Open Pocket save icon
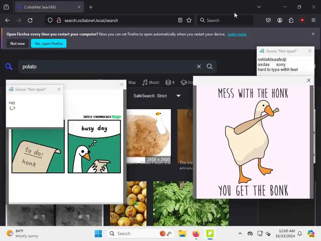The height and width of the screenshot is (241, 321). click(x=268, y=20)
